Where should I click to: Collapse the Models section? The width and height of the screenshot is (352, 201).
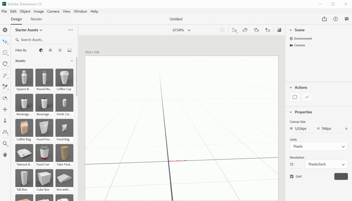[72, 61]
